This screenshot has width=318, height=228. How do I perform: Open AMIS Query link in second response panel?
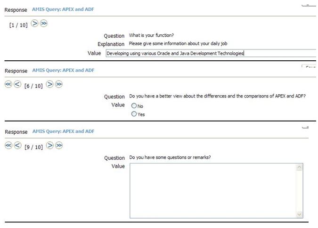click(63, 70)
